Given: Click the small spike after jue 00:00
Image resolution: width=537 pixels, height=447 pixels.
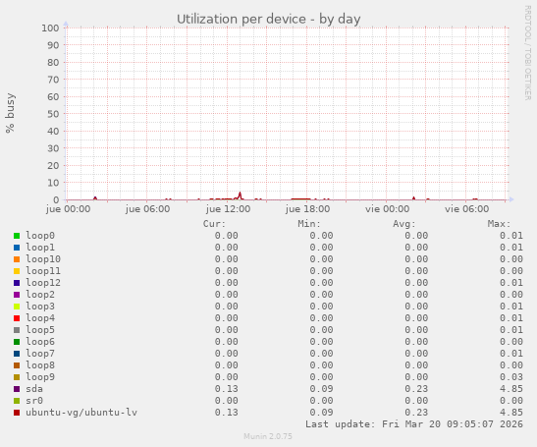Looking at the screenshot, I should (x=95, y=197).
